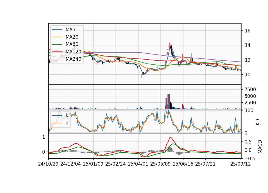The width and height of the screenshot is (268, 193).
Task: Click the 25/02/24 date label
Action: click(116, 164)
